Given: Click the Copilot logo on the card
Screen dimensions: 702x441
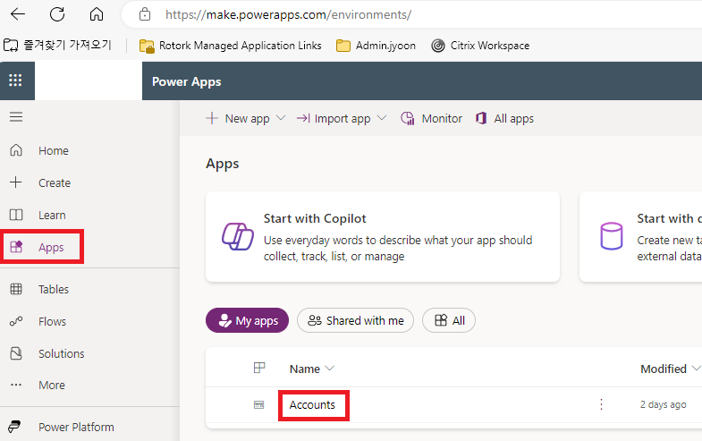Looking at the screenshot, I should coord(238,236).
